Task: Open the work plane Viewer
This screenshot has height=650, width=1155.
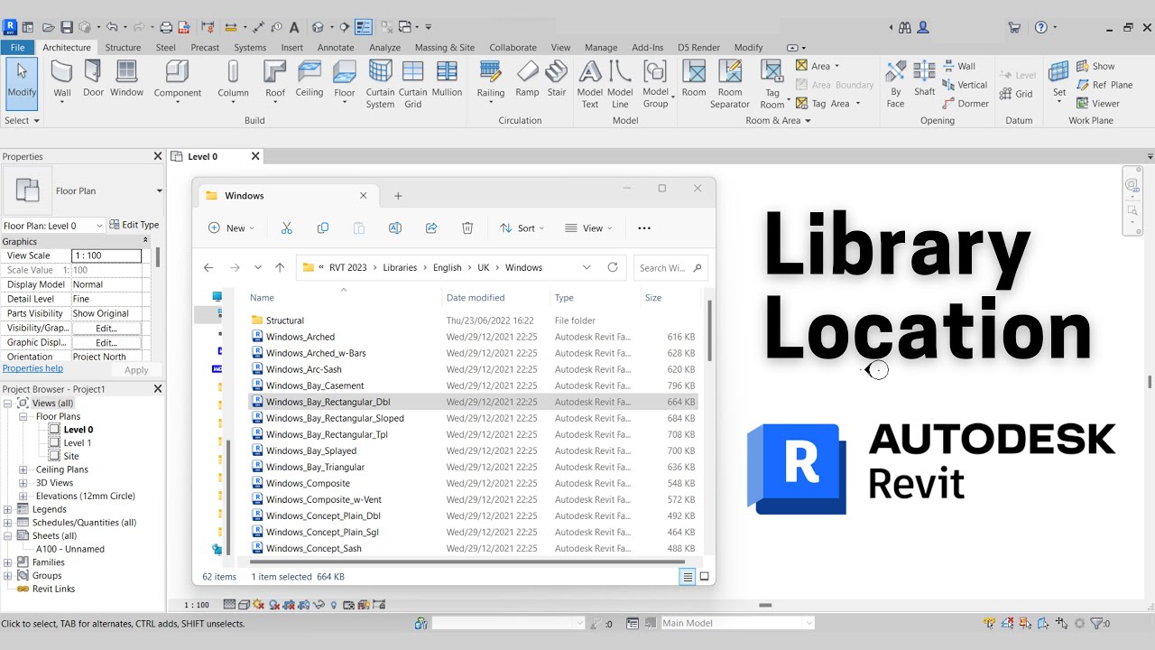Action: [x=1098, y=104]
